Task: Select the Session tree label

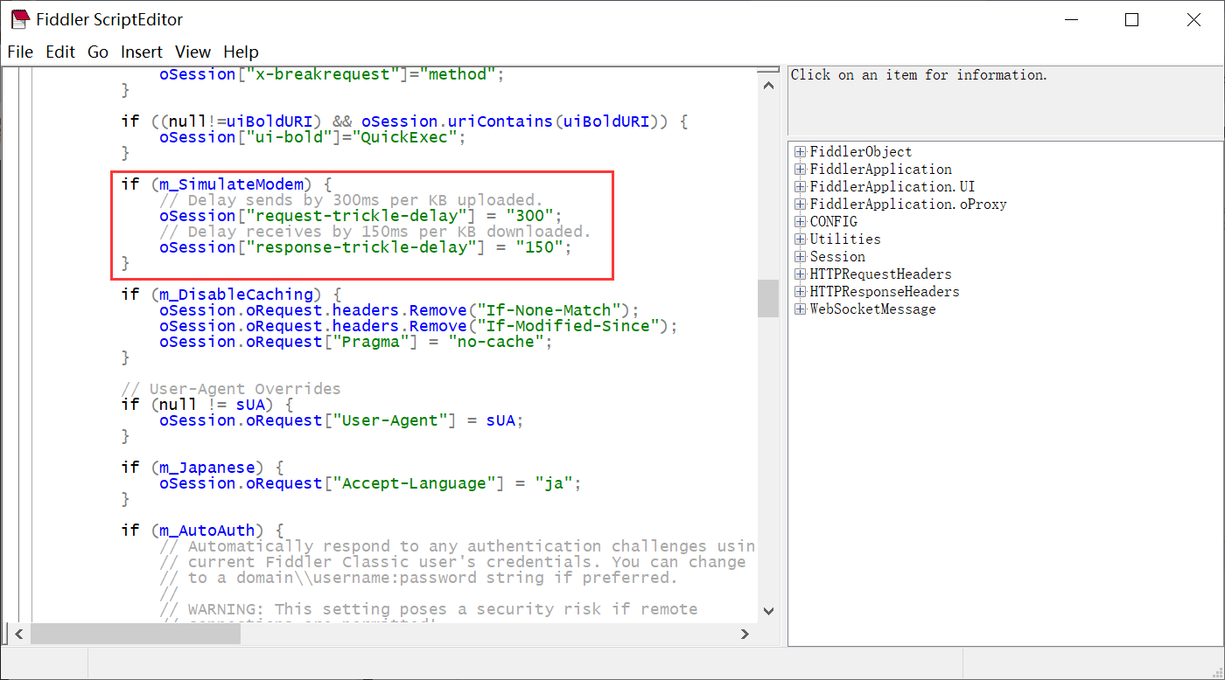Action: 837,257
